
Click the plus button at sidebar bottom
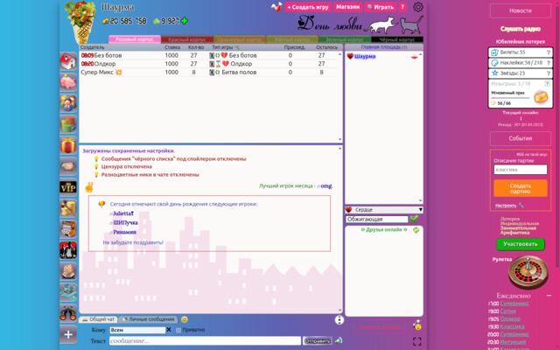tap(68, 334)
